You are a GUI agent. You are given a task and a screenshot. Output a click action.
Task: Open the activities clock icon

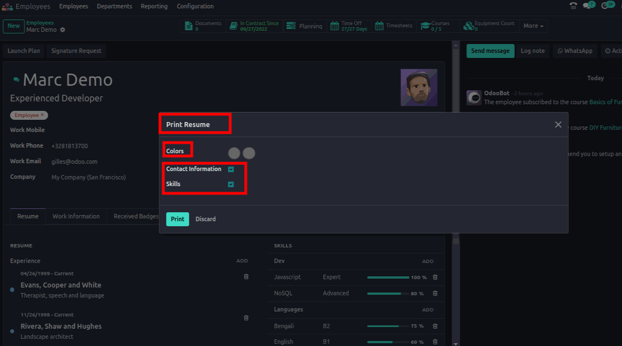tap(605, 6)
